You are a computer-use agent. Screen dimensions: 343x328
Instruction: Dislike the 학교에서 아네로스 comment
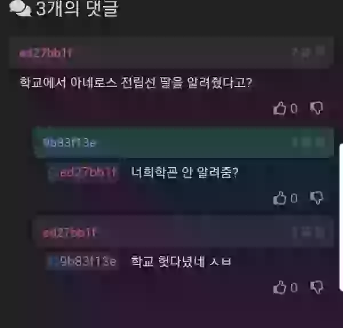(316, 108)
